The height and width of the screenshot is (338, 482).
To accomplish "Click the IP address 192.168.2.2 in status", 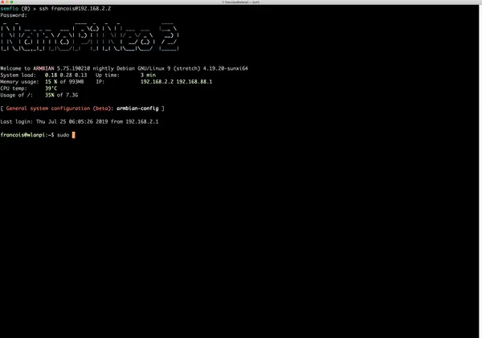I will pyautogui.click(x=157, y=82).
